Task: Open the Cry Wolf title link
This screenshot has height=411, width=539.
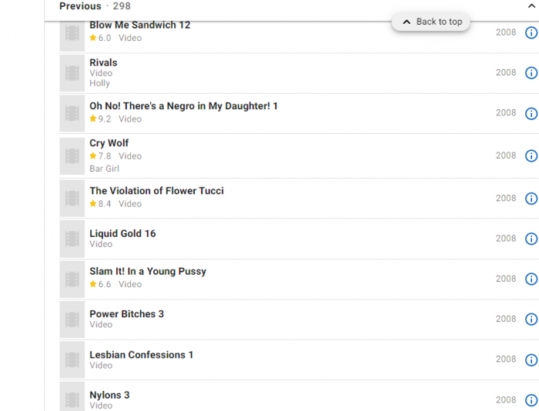Action: (109, 143)
